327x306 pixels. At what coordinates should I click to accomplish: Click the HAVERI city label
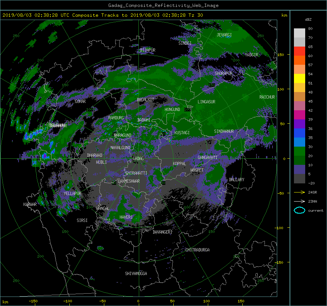(126, 217)
